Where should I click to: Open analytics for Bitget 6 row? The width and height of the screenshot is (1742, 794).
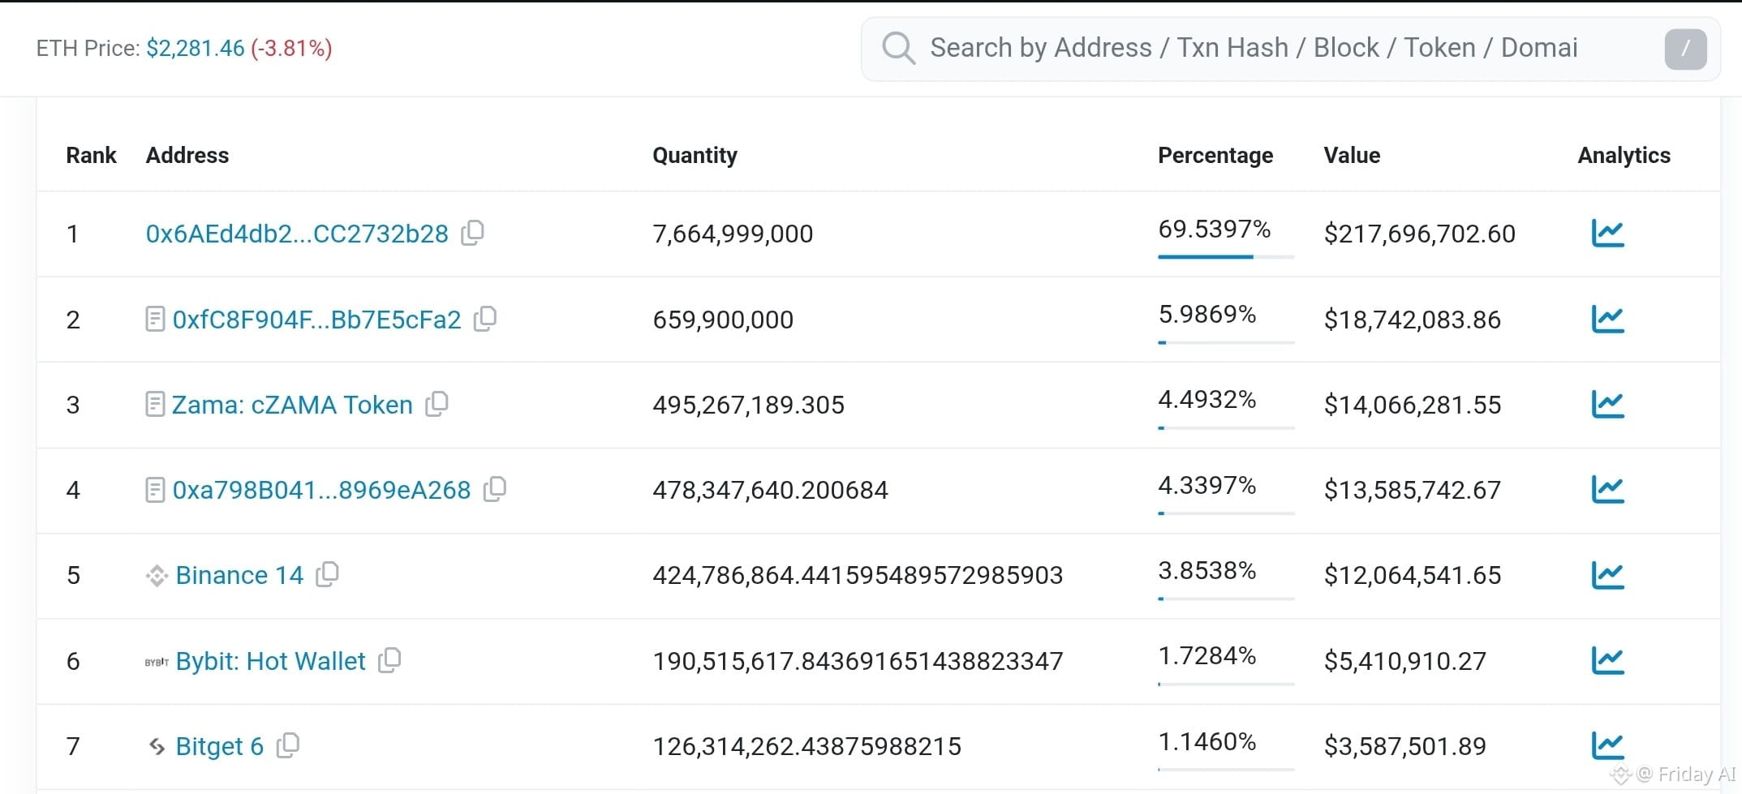click(x=1607, y=745)
